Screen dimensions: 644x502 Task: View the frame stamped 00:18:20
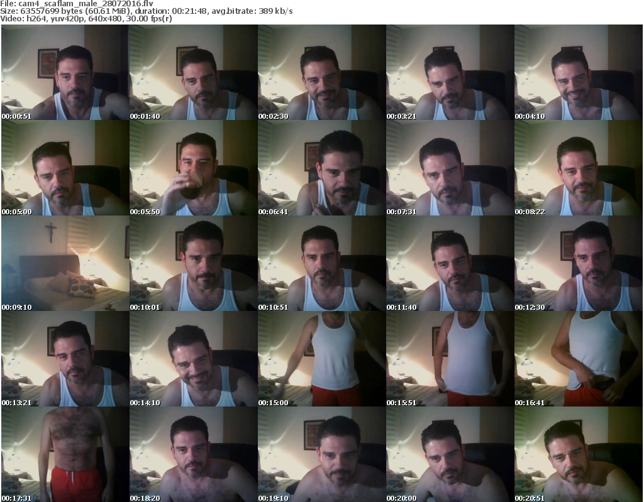coord(194,454)
